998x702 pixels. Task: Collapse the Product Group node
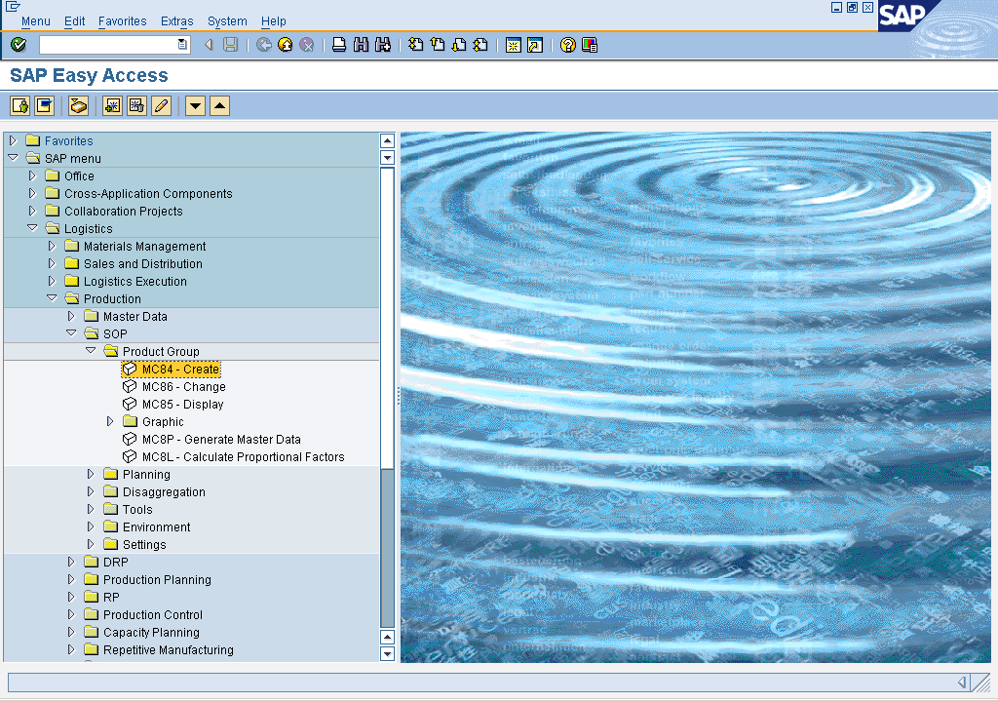[x=91, y=350]
